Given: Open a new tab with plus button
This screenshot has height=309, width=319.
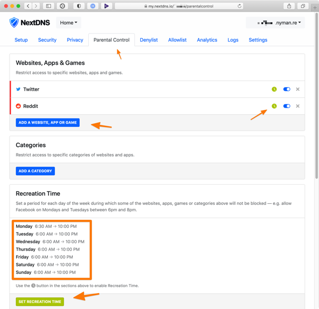Looking at the screenshot, I should click(315, 8).
